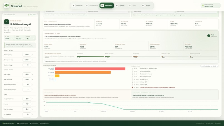Click the battery charge line chart
The height and width of the screenshot is (126, 224).
pos(131,107)
